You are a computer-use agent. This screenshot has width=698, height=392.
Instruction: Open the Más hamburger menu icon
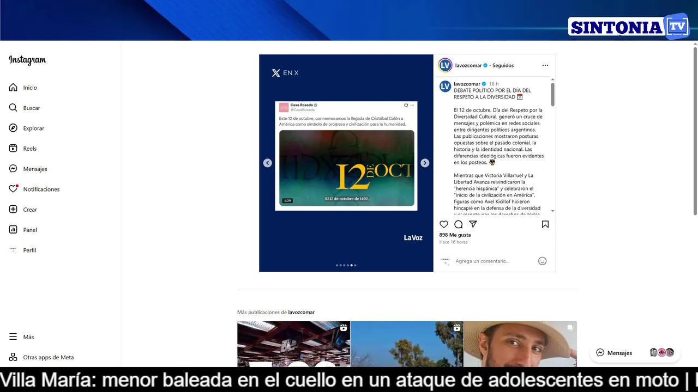coord(13,337)
